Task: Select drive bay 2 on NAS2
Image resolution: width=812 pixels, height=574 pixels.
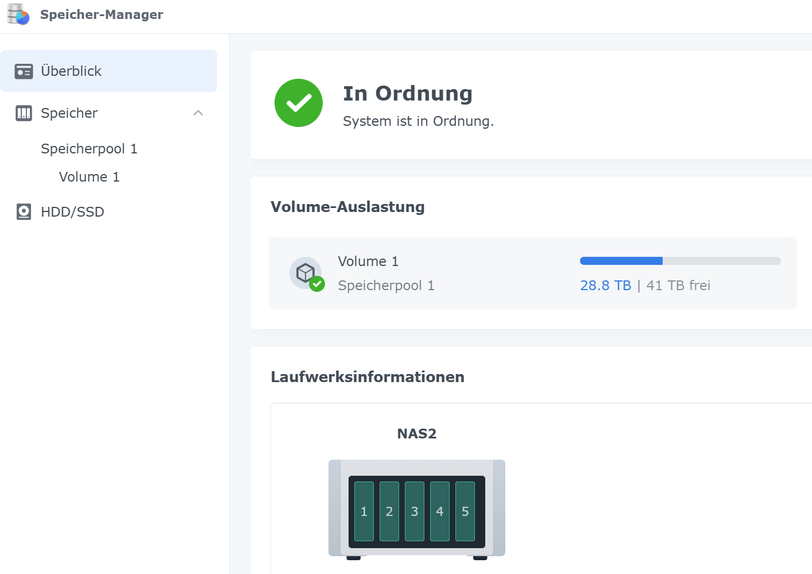Action: [x=389, y=511]
